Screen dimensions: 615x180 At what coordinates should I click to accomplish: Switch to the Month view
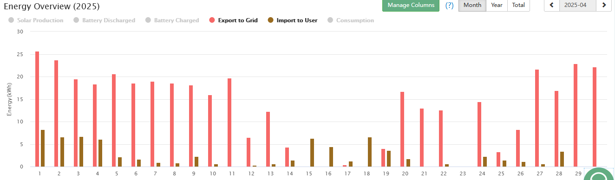(472, 5)
